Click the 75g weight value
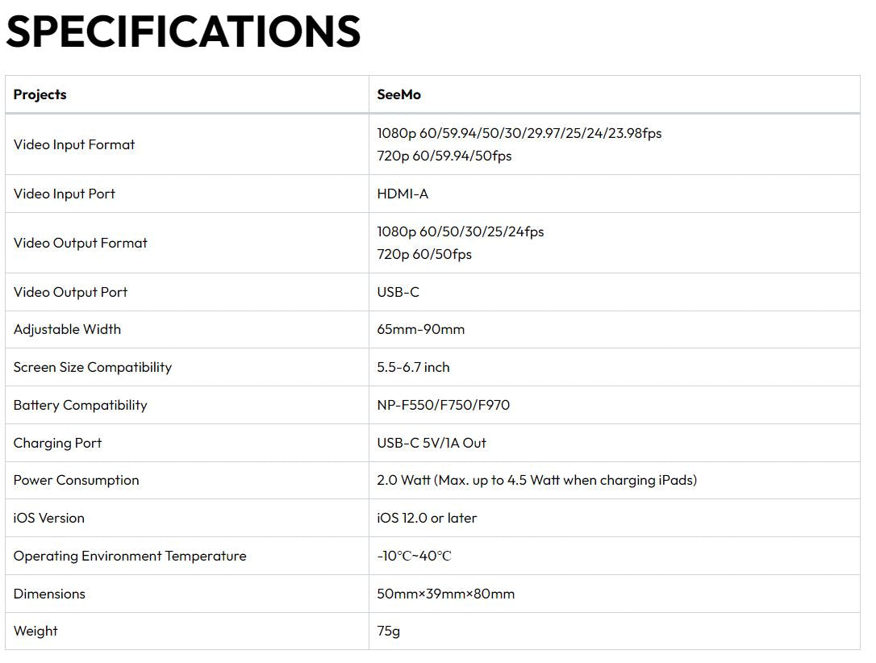This screenshot has height=663, width=876. point(388,631)
